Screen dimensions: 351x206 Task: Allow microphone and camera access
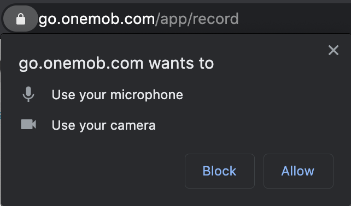pos(298,171)
